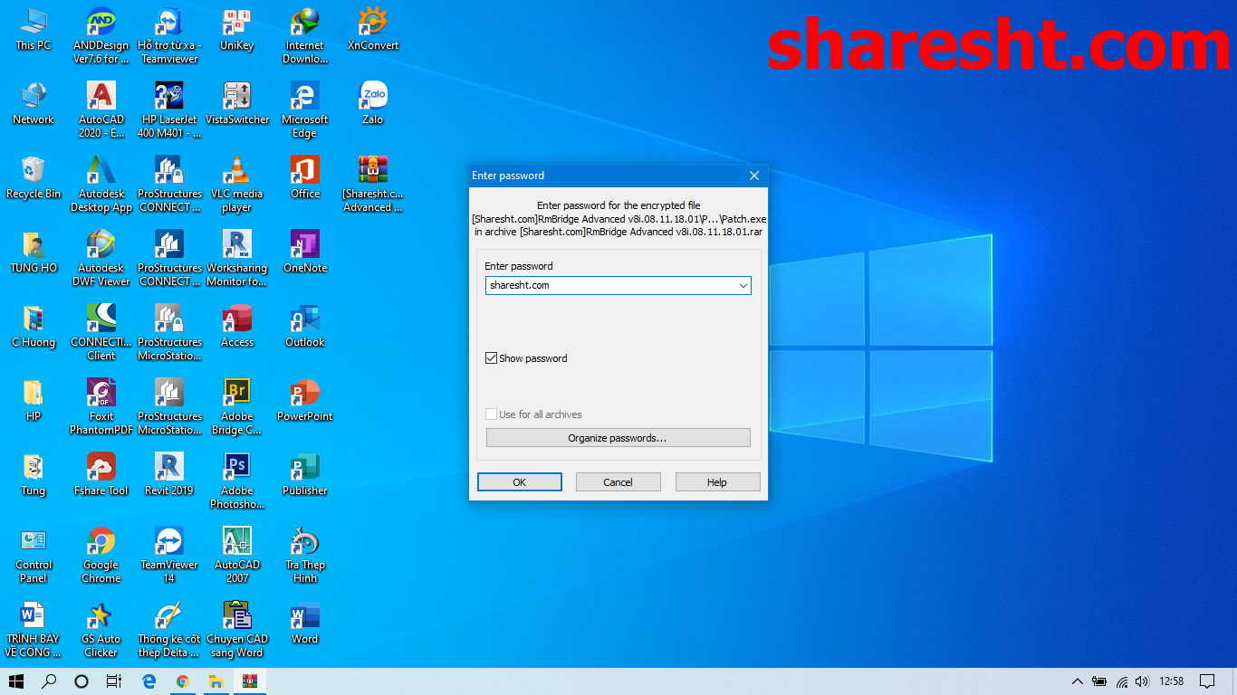Select the Chuyen CAD sang Word shortcut
1237x695 pixels.
click(237, 629)
